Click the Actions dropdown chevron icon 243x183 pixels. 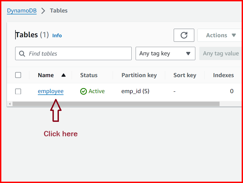(x=234, y=35)
